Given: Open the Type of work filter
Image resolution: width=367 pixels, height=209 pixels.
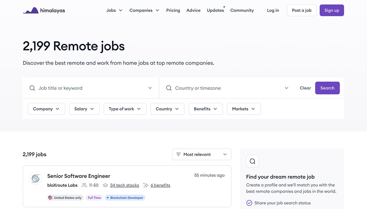Looking at the screenshot, I should click(125, 109).
